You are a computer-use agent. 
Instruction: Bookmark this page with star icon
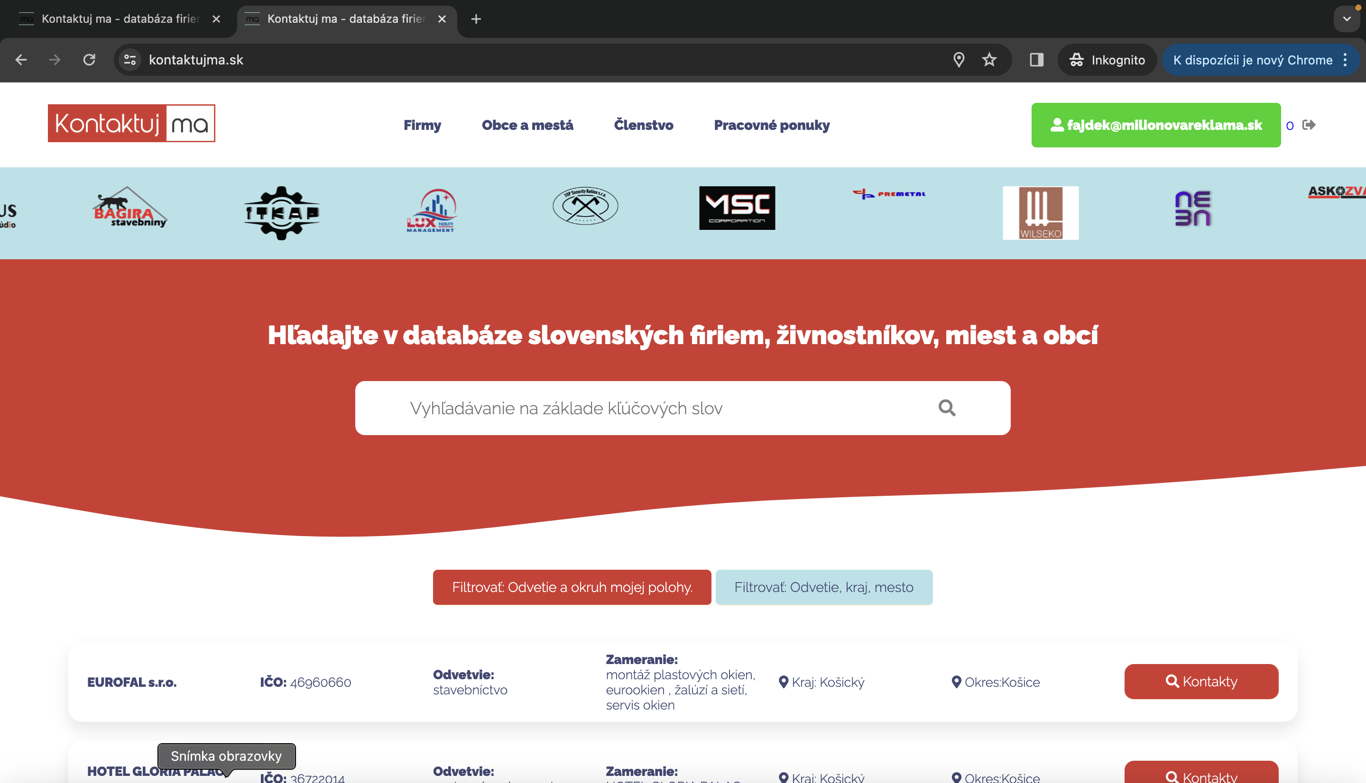[989, 60]
